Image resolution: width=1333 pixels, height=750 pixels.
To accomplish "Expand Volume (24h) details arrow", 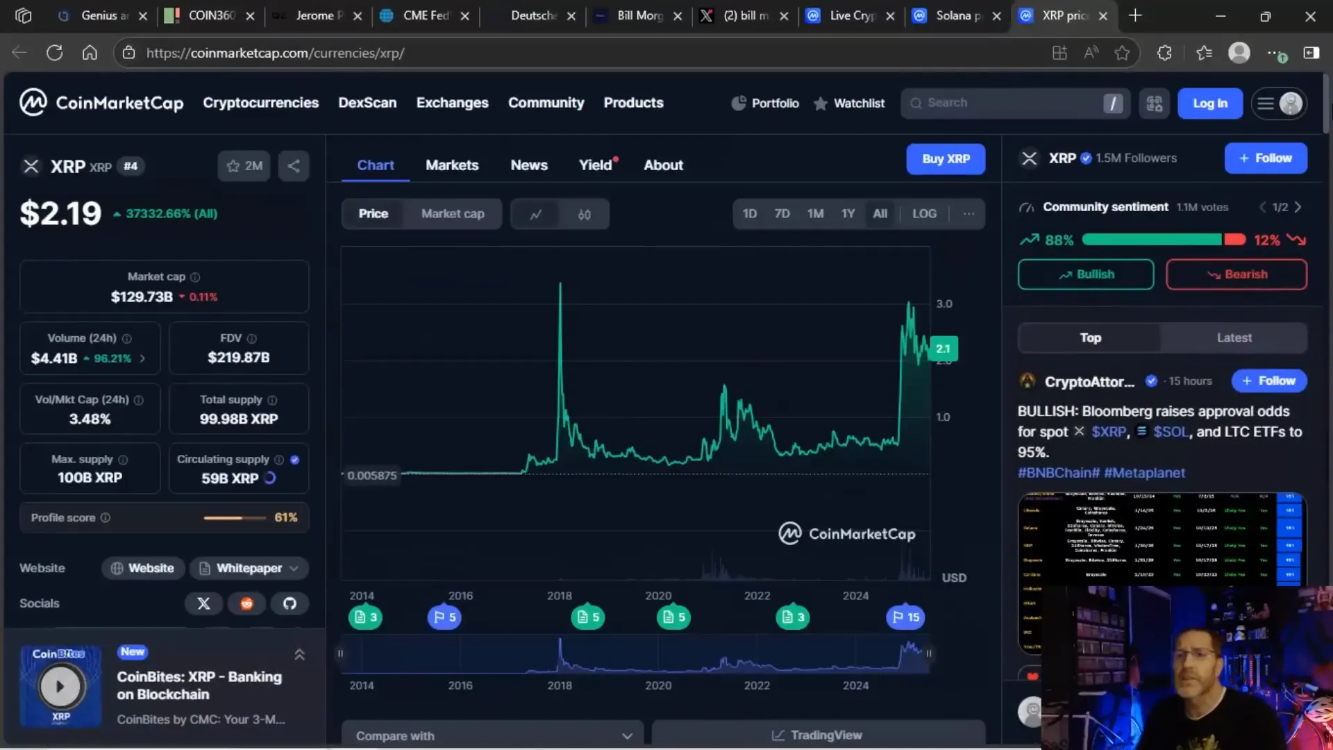I will click(142, 359).
